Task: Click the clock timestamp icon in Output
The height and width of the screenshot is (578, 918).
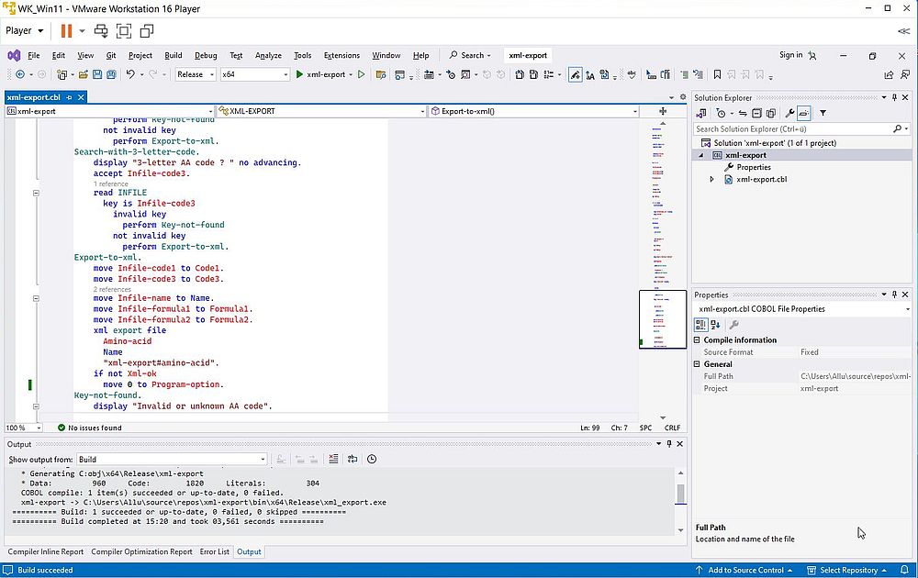Action: click(372, 460)
